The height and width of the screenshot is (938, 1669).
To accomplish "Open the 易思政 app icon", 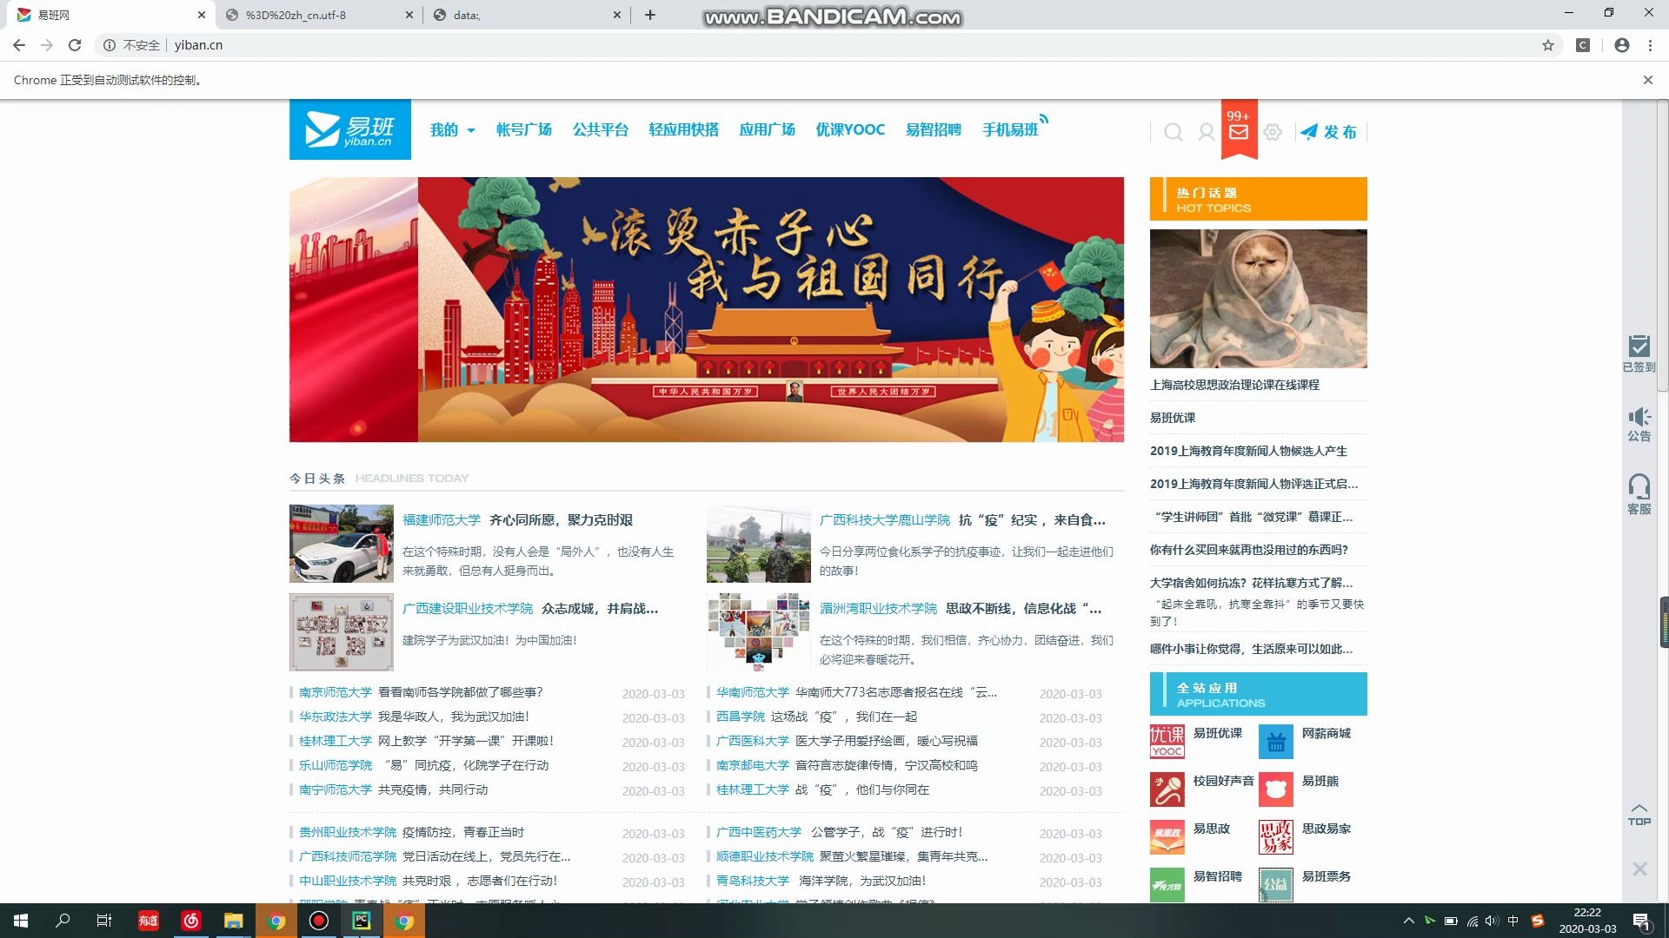I will point(1167,837).
